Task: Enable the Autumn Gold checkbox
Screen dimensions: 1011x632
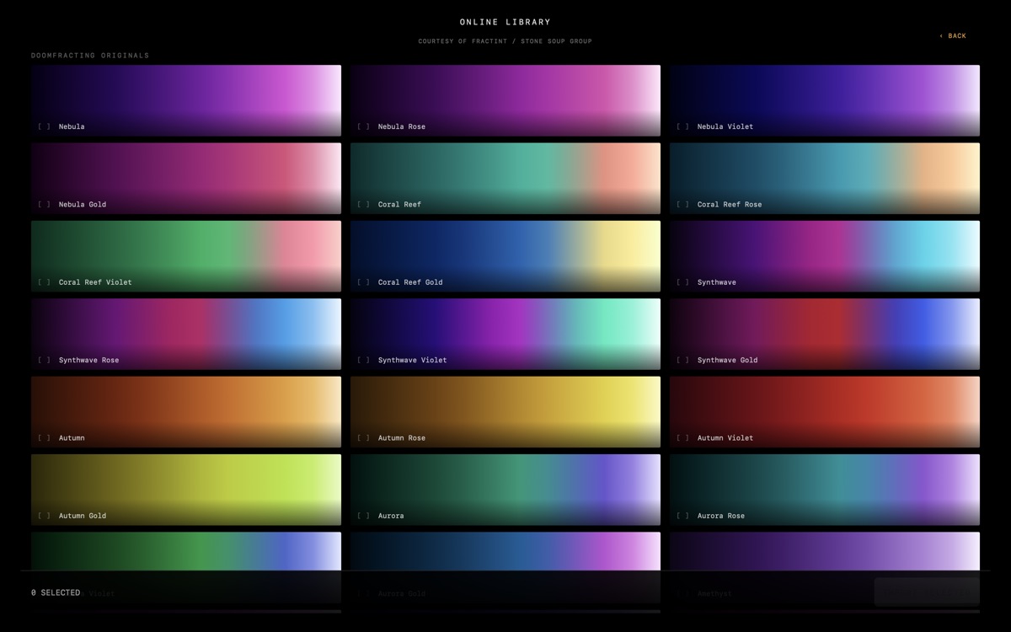Action: (44, 516)
